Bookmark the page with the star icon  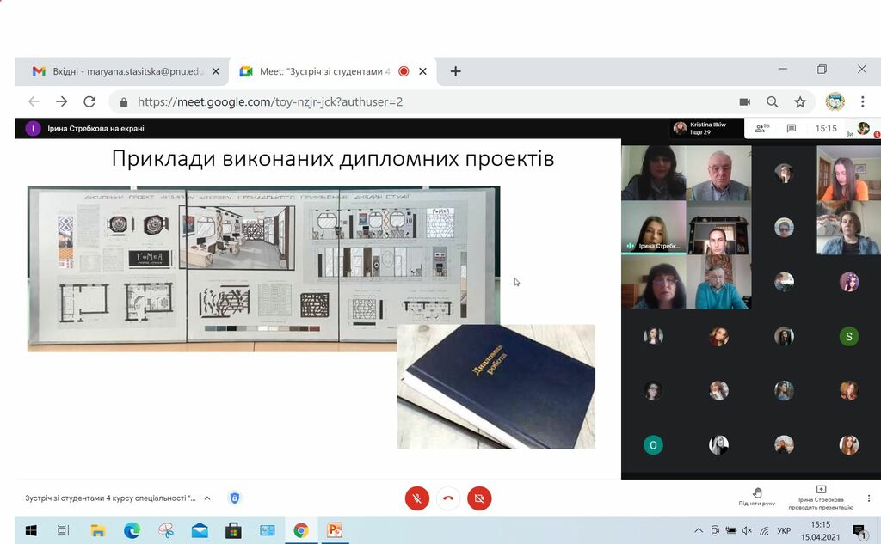(x=800, y=101)
